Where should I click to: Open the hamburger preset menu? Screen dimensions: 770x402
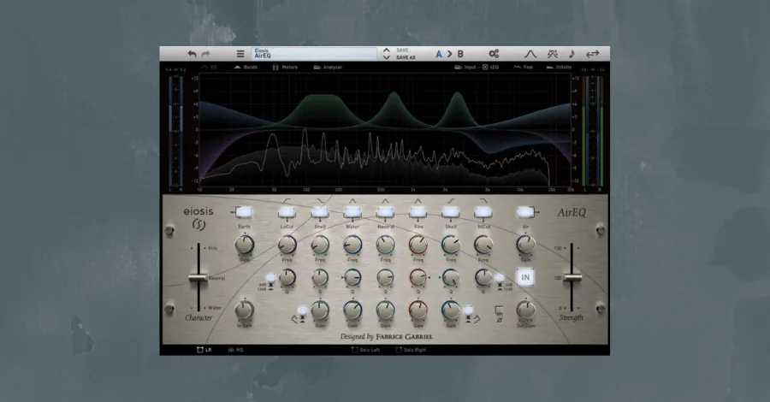pos(240,54)
